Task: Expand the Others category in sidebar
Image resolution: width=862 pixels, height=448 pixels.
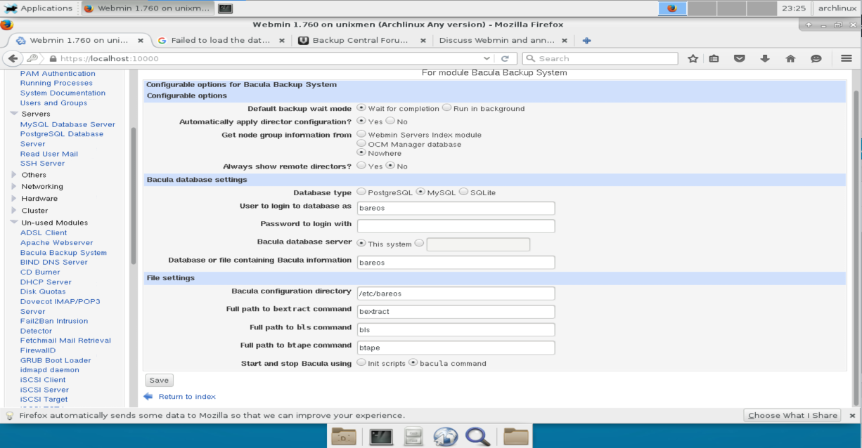Action: click(x=14, y=175)
